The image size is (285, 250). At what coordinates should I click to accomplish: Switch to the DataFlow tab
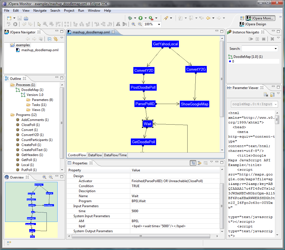[x=95, y=155]
